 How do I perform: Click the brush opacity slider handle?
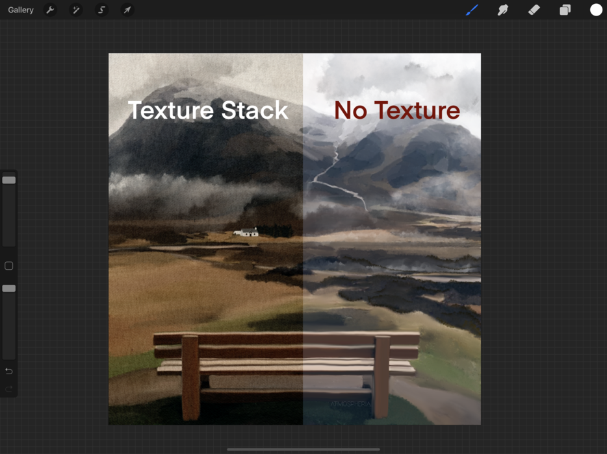[x=9, y=288]
